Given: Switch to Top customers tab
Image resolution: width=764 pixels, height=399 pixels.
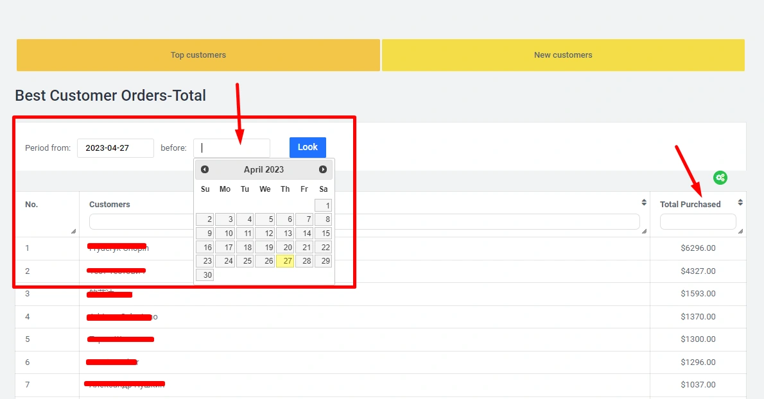Looking at the screenshot, I should click(x=198, y=55).
